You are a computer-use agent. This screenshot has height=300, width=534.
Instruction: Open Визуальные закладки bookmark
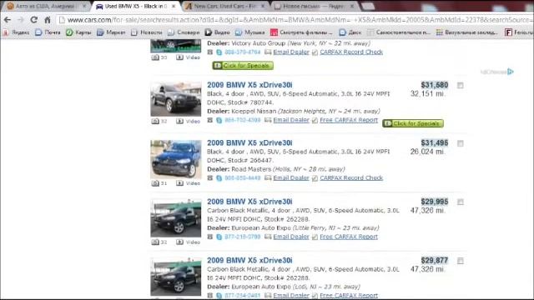point(467,32)
